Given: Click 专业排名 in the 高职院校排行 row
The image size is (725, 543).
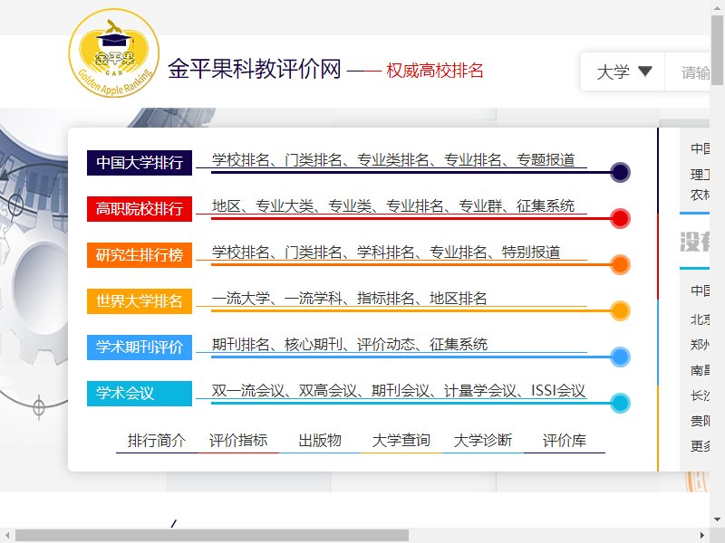Looking at the screenshot, I should (x=415, y=206).
